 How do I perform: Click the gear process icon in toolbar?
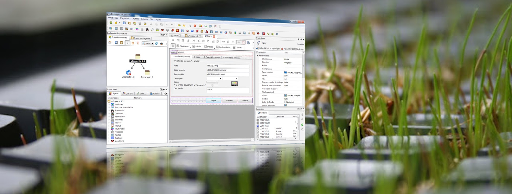167,30
